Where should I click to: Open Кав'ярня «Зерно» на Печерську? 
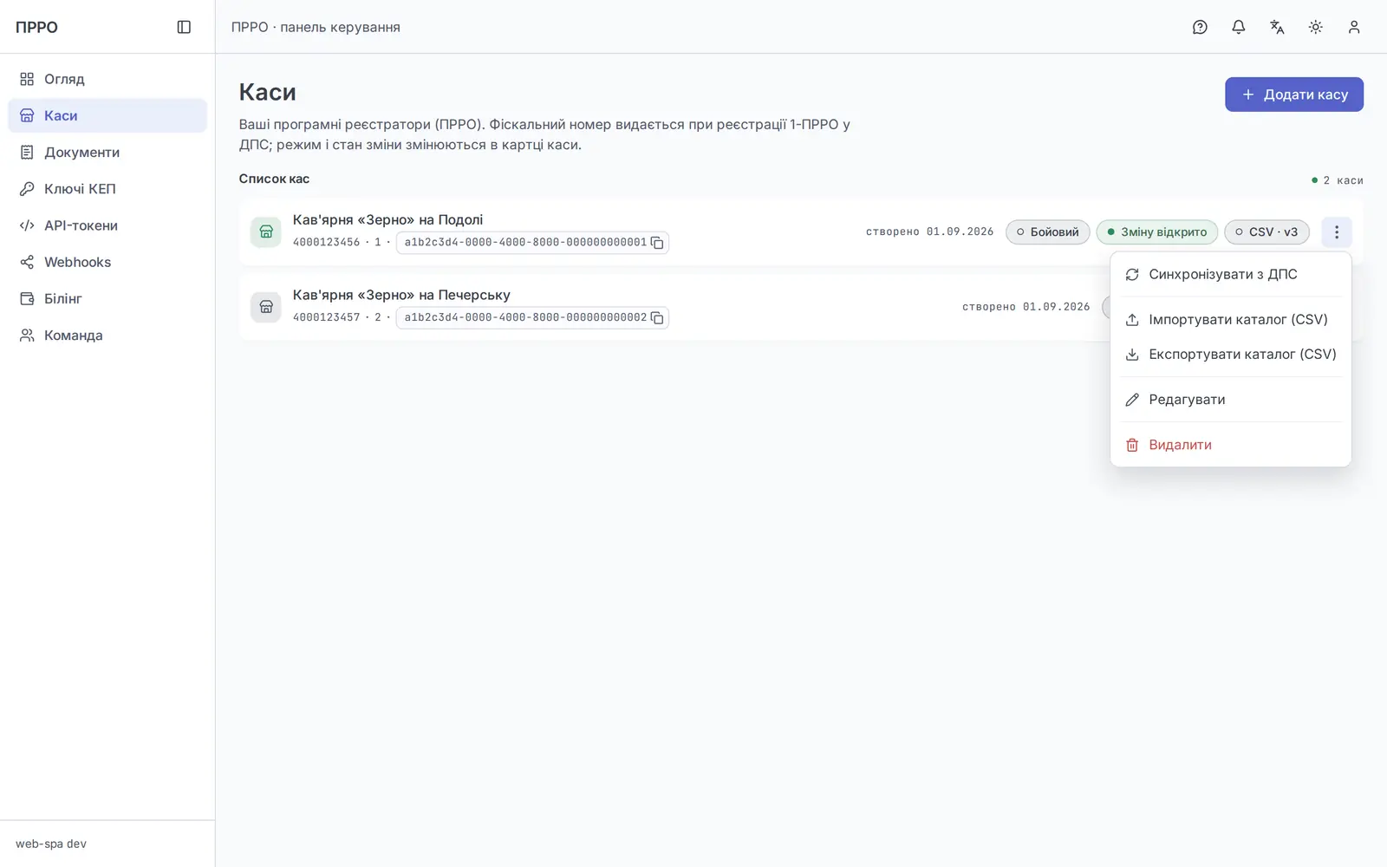click(x=401, y=295)
